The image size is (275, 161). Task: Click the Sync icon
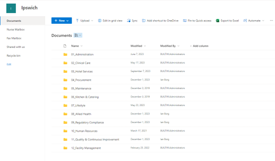[129, 21]
